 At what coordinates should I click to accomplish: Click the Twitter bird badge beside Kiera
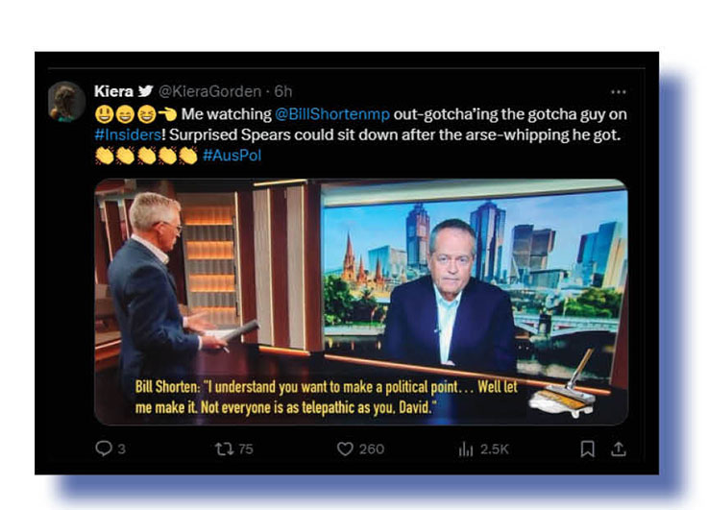145,91
